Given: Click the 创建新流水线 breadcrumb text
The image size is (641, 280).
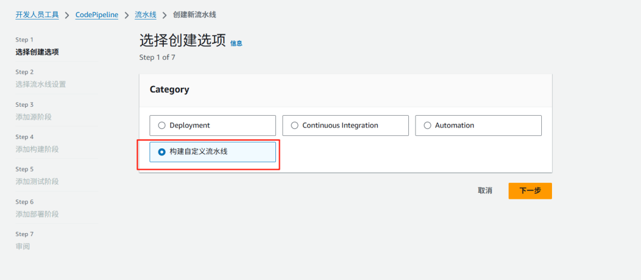Looking at the screenshot, I should [x=195, y=15].
